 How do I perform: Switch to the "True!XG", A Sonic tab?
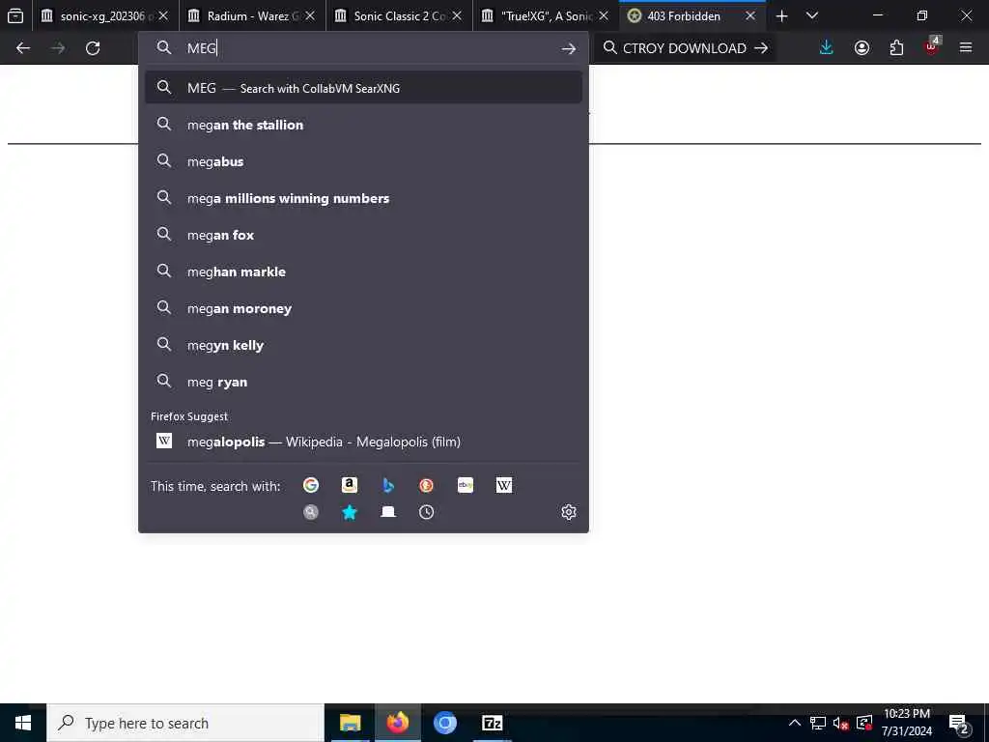coord(547,16)
